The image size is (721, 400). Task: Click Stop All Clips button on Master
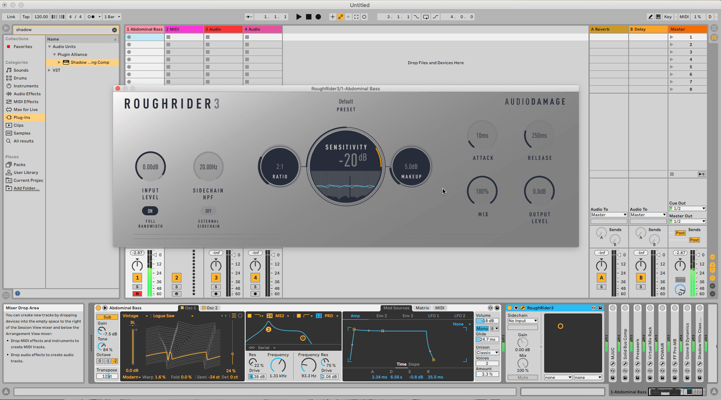[672, 174]
